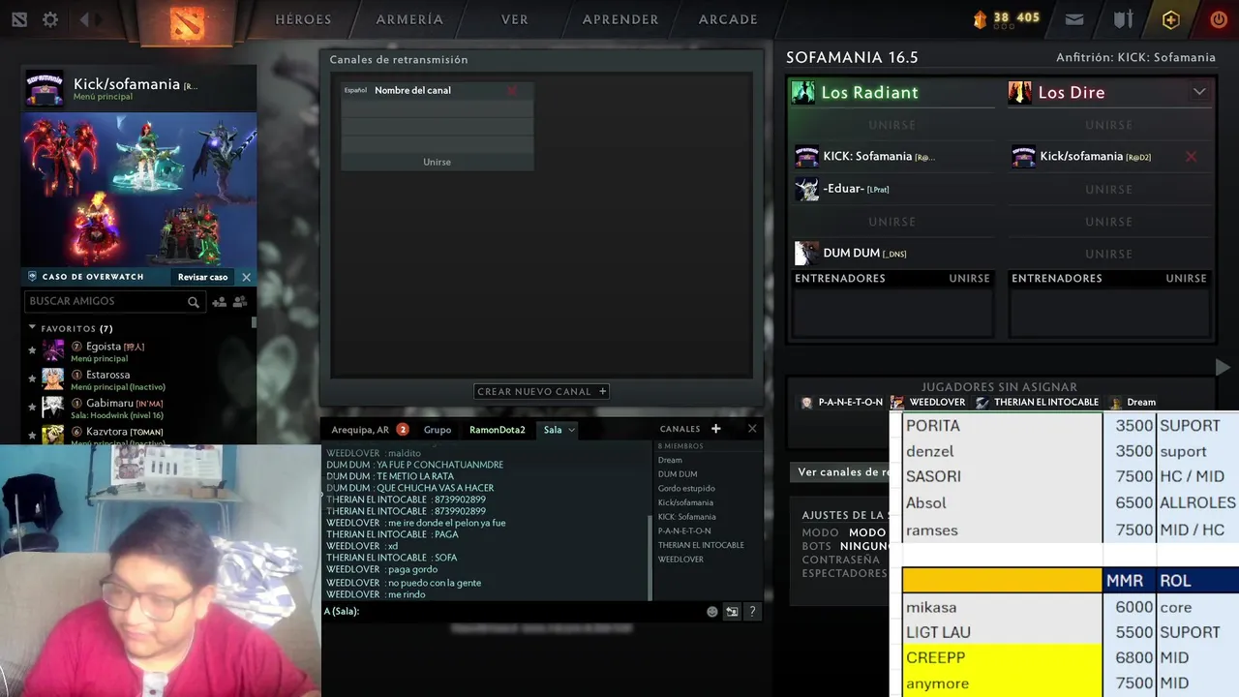Click the Steam overlay icon at top-left
1239x697 pixels.
coord(19,19)
